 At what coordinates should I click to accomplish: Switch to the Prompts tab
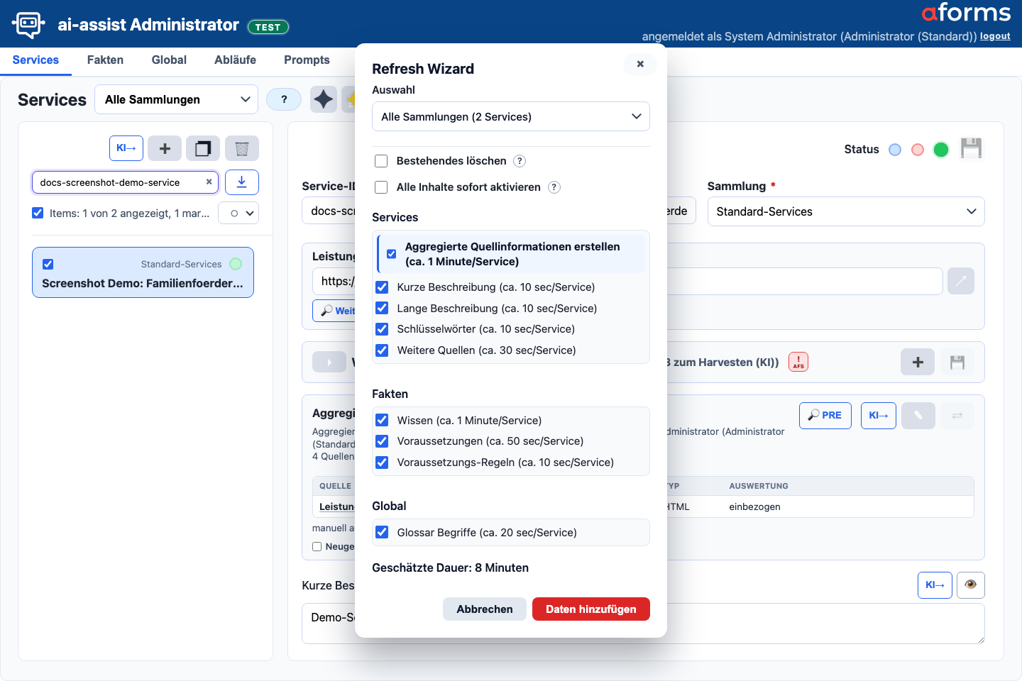[x=307, y=60]
